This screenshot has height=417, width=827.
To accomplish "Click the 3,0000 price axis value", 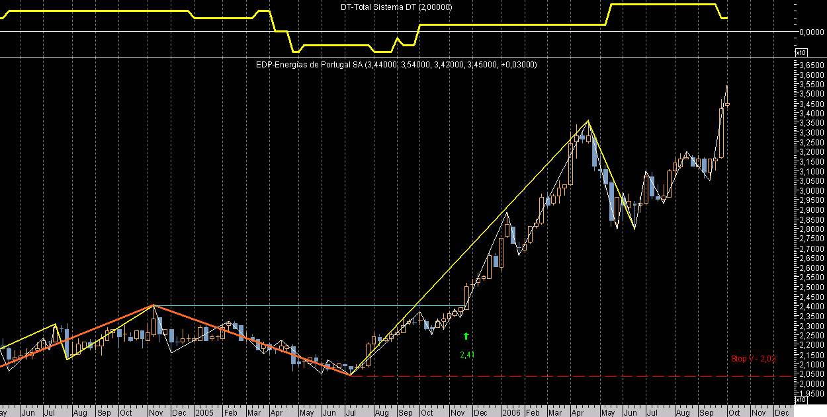I will tap(810, 191).
